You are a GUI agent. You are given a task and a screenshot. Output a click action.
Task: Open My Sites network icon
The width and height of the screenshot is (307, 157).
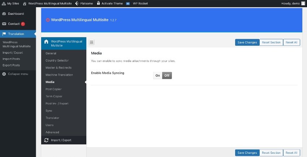(4, 4)
